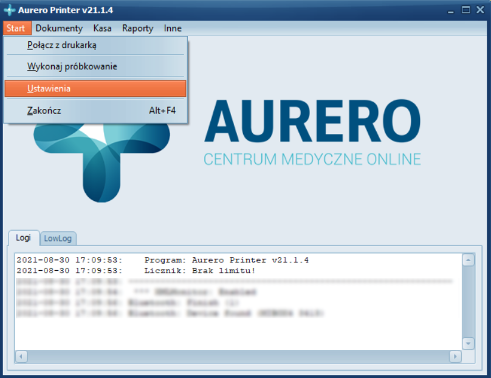Screen dimensions: 491x378
Task: Select Wykonaj próbkowanie from menu
Action: pos(95,66)
